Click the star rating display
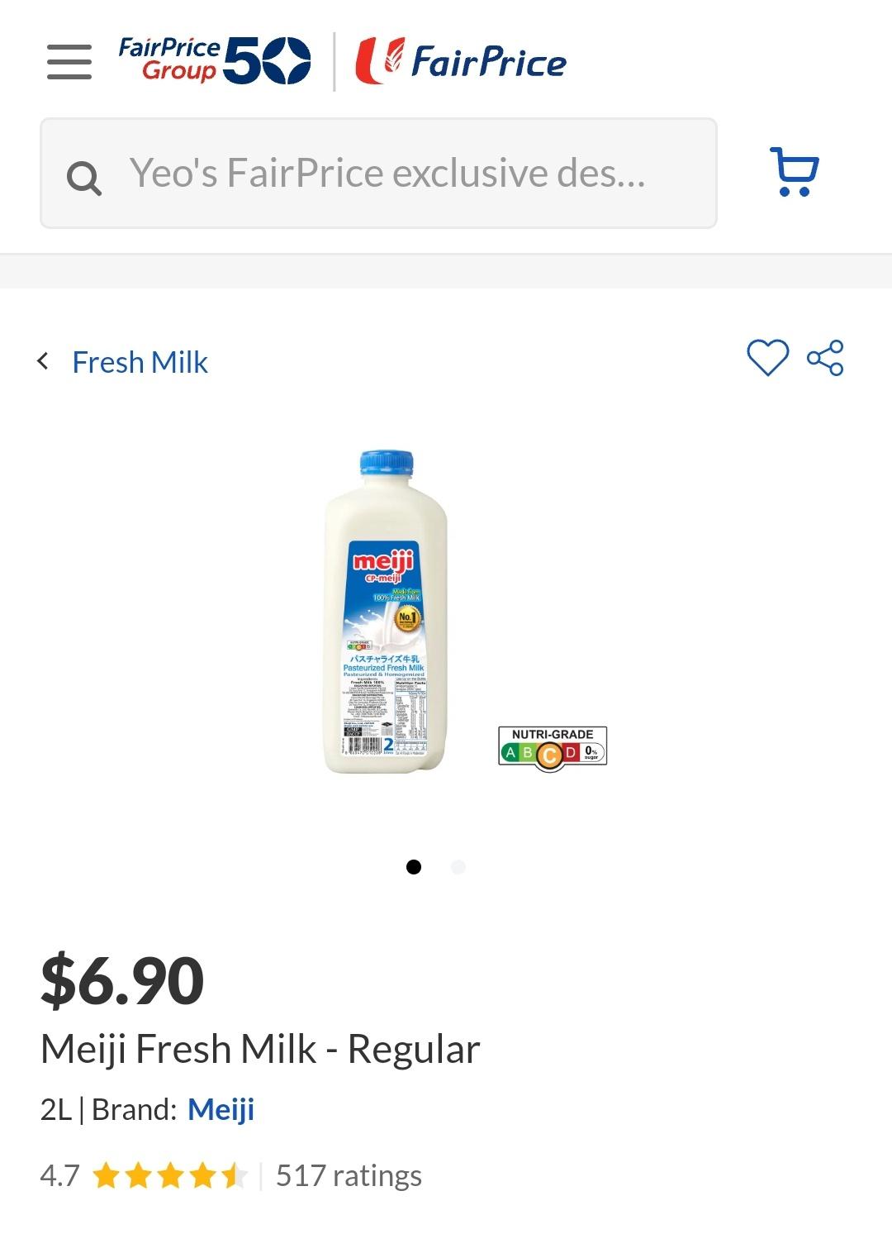 pos(169,1175)
